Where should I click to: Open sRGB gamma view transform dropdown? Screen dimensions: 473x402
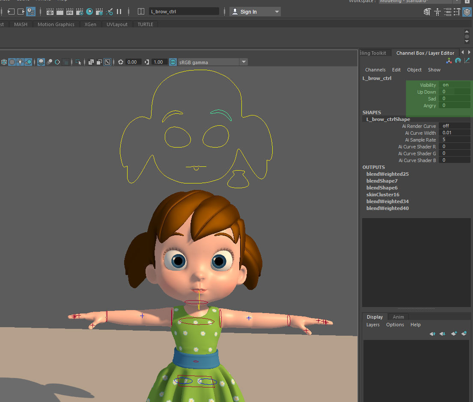click(213, 62)
